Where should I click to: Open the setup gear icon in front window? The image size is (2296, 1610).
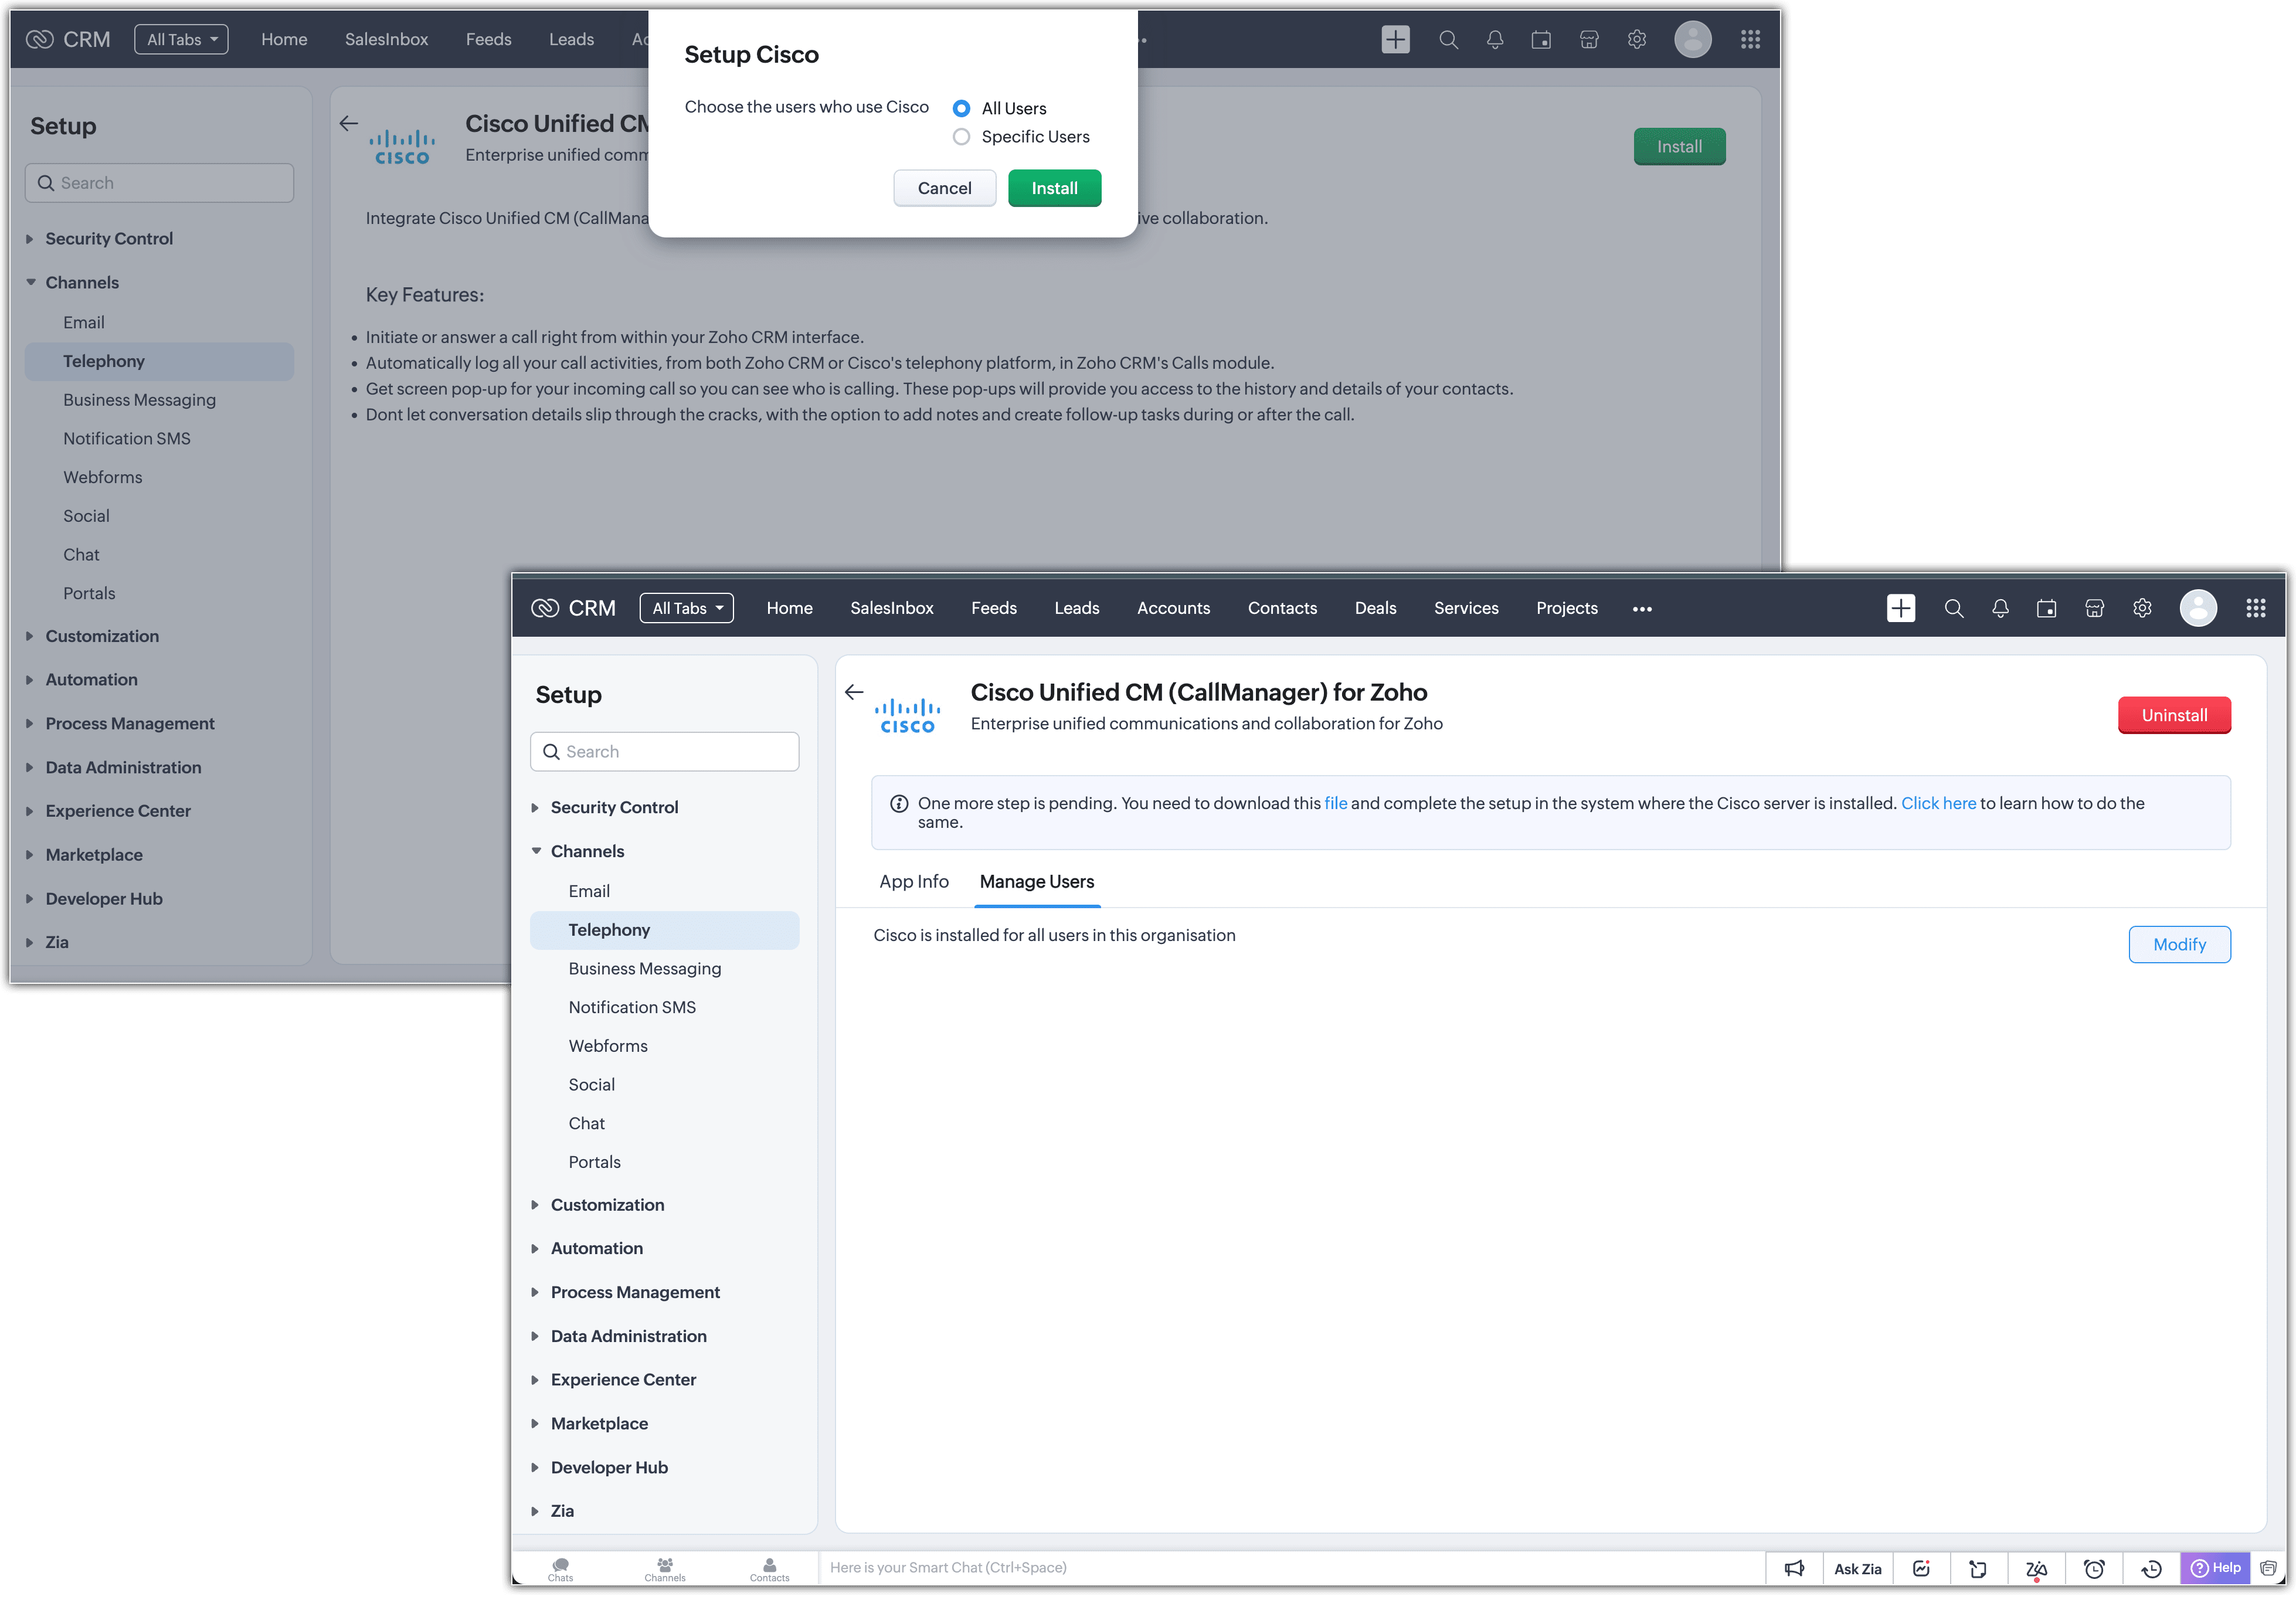pos(2142,608)
